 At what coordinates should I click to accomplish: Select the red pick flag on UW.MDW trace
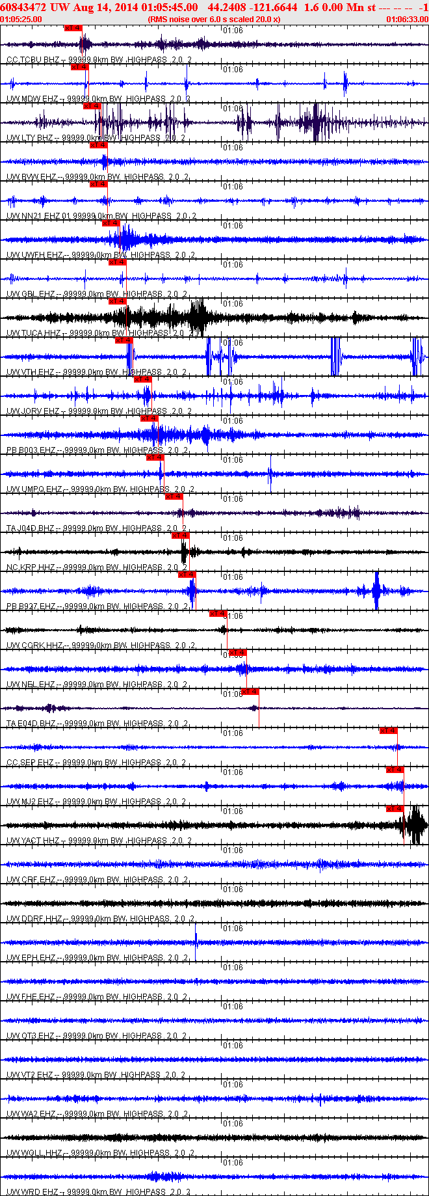(x=79, y=67)
